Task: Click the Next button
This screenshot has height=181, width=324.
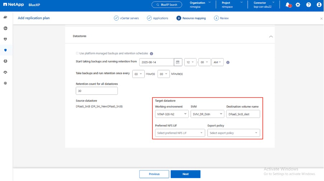Action: (x=185, y=174)
